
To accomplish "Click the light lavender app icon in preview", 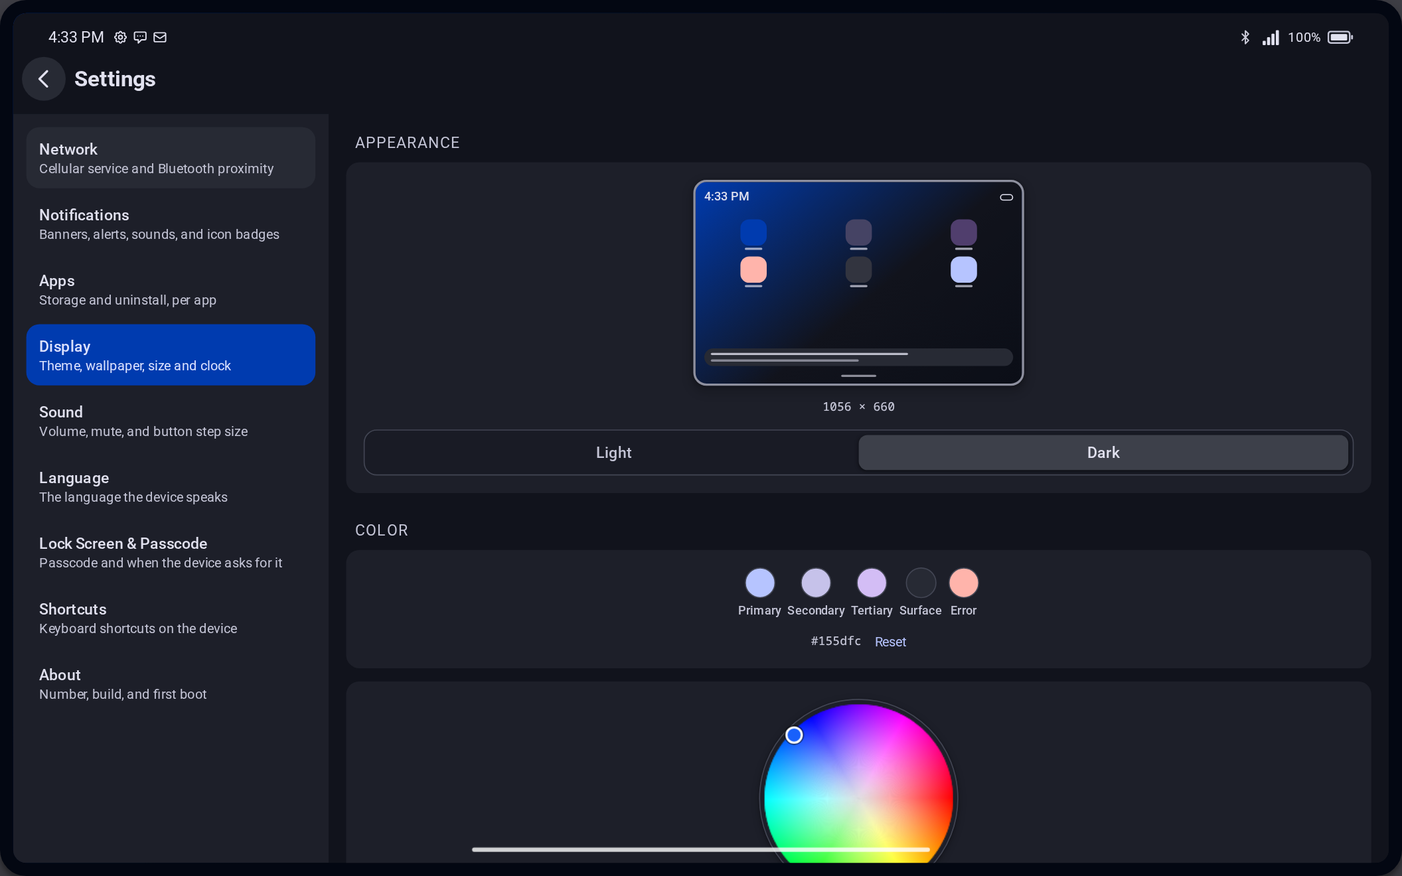I will [x=964, y=270].
